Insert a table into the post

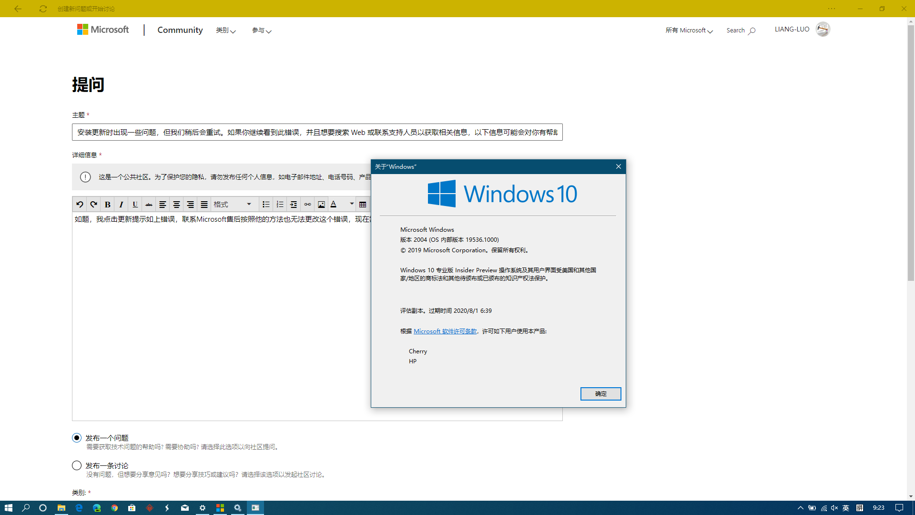(363, 205)
